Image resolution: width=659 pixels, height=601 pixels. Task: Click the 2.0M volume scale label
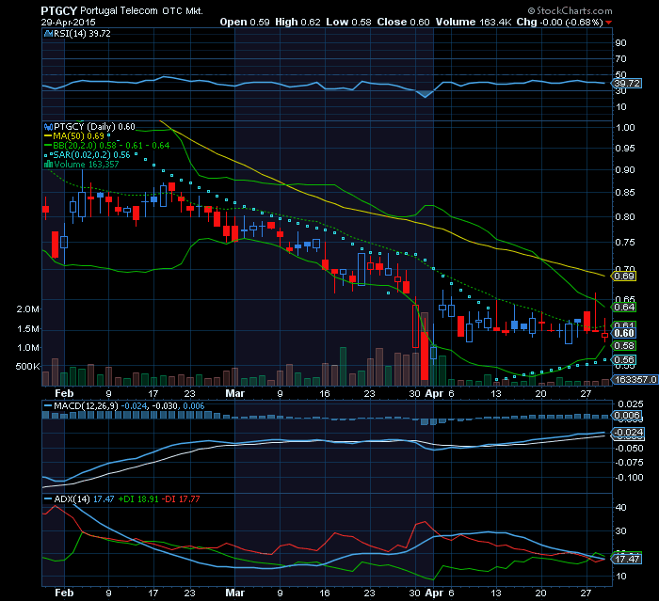pos(27,309)
